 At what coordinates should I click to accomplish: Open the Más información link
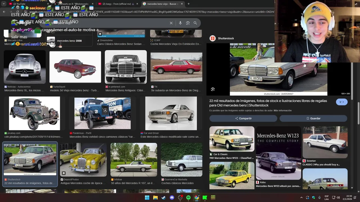tap(282, 111)
